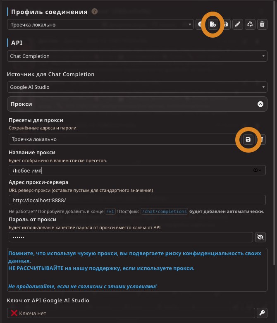
Task: Open the proxy presets list Троечка локально
Action: [x=125, y=139]
